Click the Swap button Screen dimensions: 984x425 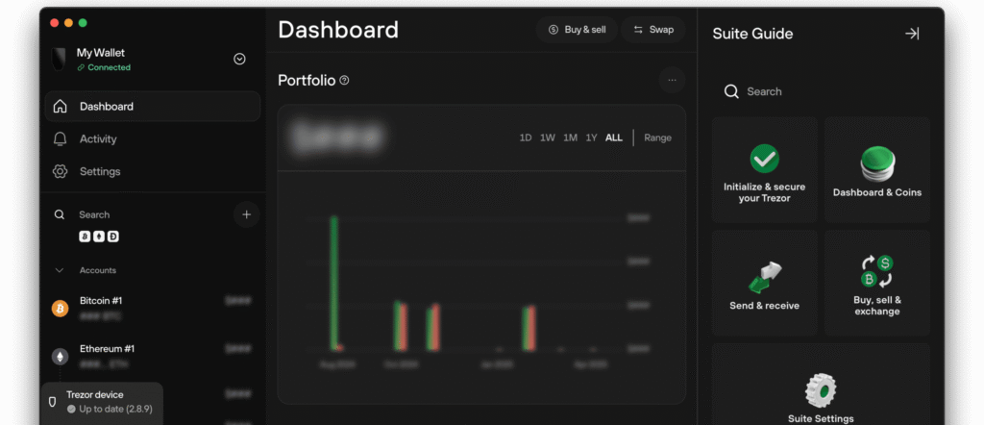coord(653,30)
